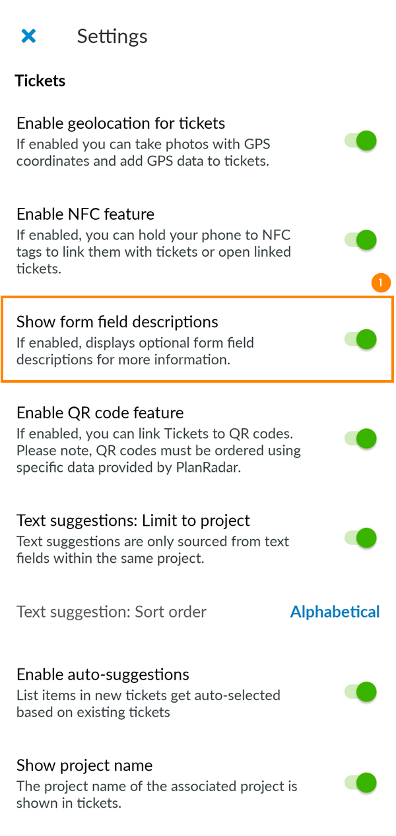Select the Text suggestion: Sort order row
This screenshot has height=836, width=396.
click(x=112, y=612)
